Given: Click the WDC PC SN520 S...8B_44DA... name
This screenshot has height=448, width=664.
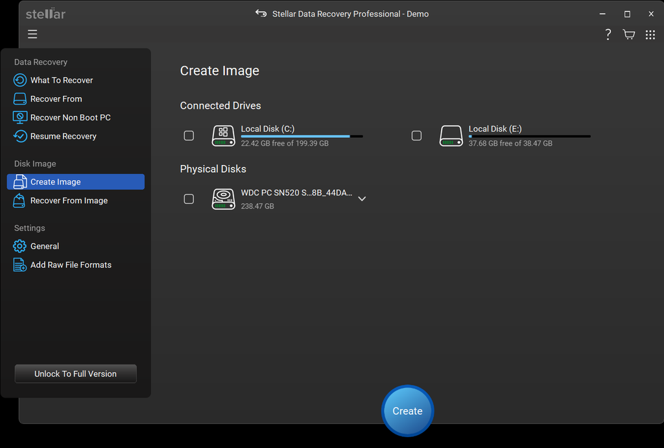Looking at the screenshot, I should [x=296, y=193].
